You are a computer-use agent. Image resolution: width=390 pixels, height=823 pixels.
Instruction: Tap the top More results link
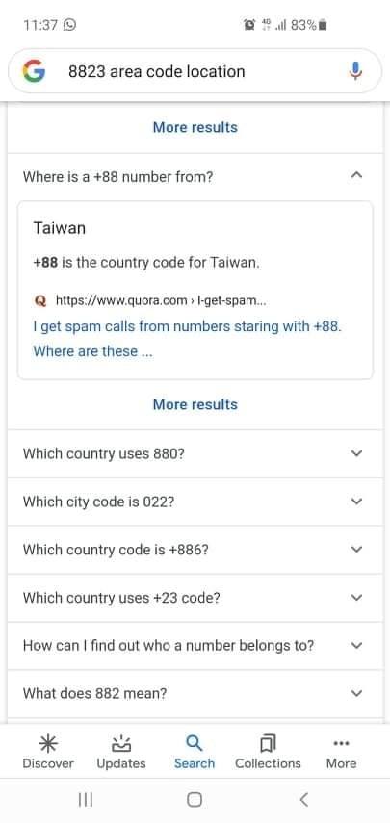195,127
